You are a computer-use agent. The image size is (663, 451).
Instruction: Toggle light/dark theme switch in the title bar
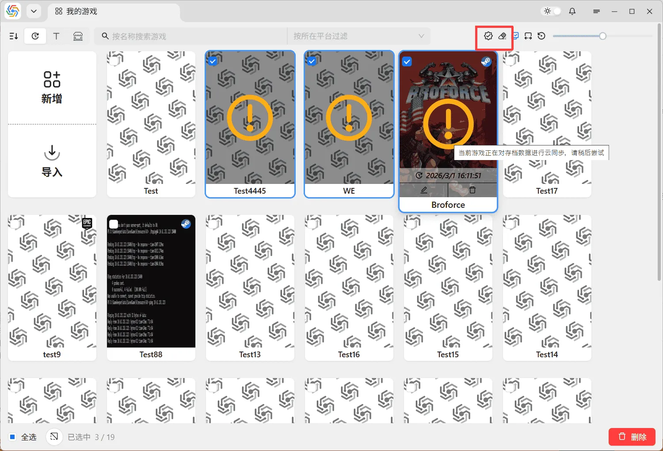(551, 11)
